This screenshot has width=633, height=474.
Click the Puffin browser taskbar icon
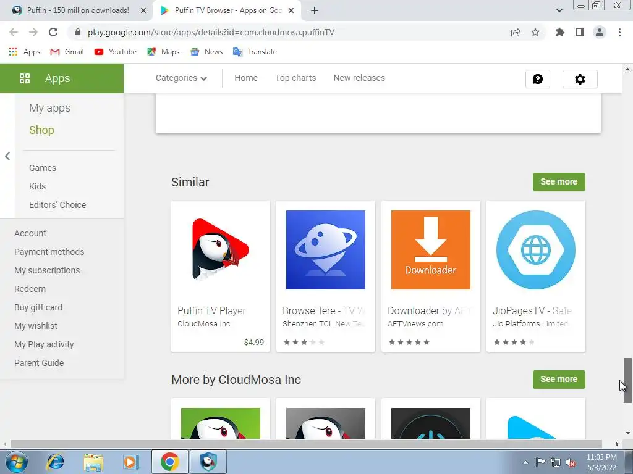(208, 462)
